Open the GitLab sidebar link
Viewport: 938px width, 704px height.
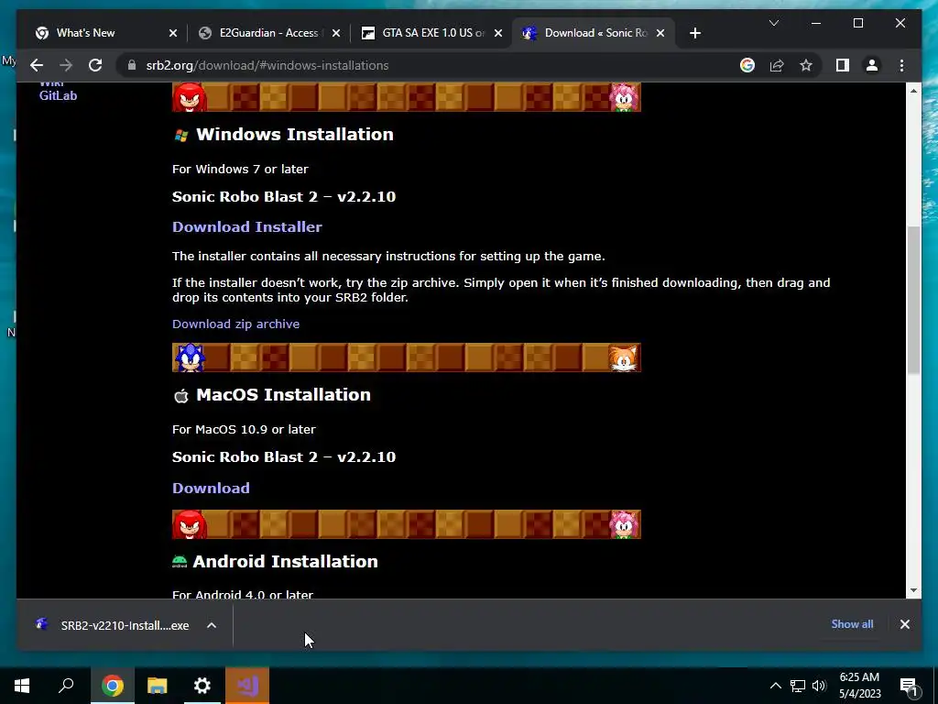point(58,95)
